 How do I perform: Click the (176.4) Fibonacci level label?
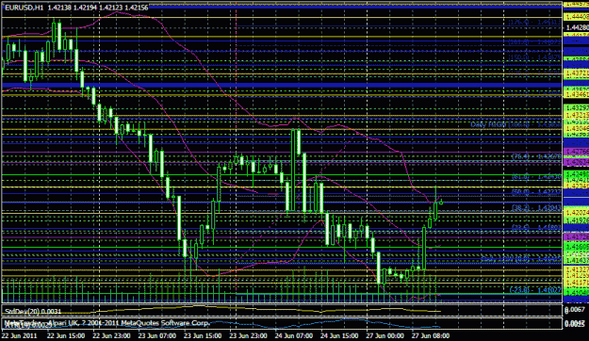coord(534,23)
